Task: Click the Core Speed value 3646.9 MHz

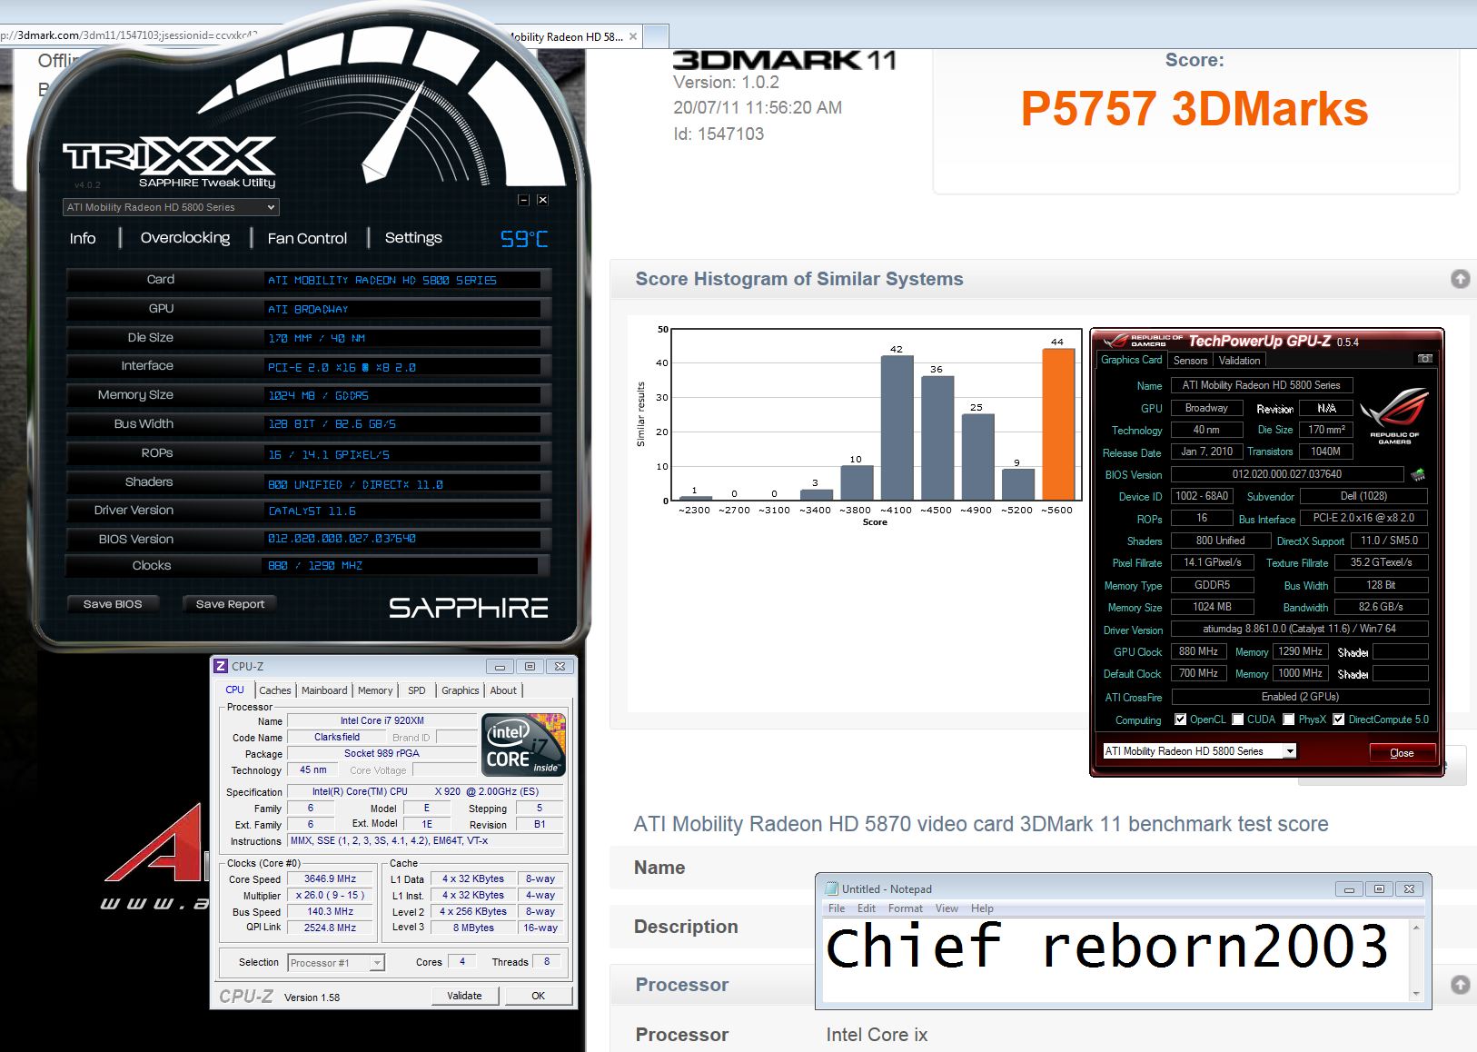Action: point(331,878)
